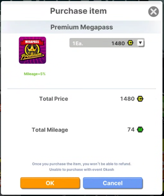The height and width of the screenshot is (196, 164).
Task: Click the 1480 price inside the dropdown
Action: [x=118, y=43]
